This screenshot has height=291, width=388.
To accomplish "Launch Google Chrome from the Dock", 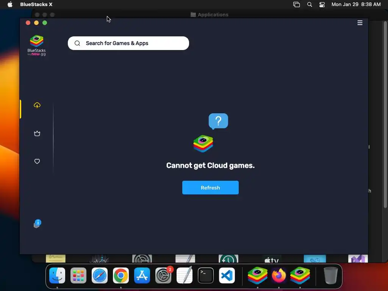I will [121, 275].
